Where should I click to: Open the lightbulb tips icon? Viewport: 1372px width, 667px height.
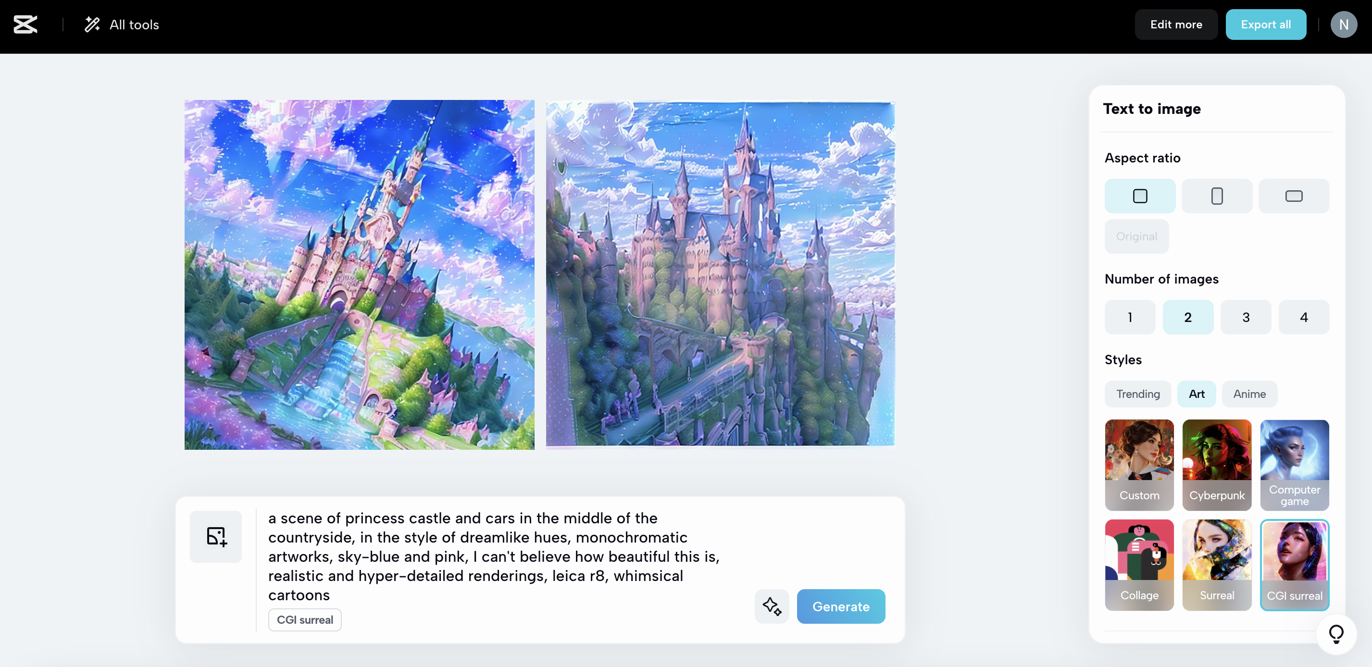(1335, 633)
